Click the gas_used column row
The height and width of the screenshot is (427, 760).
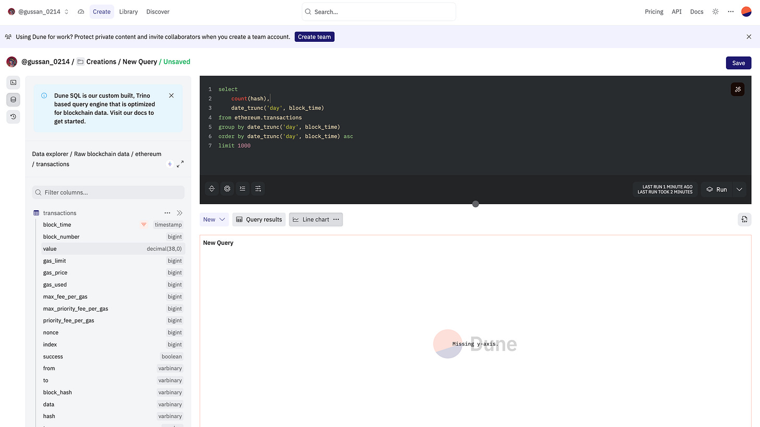click(x=113, y=285)
